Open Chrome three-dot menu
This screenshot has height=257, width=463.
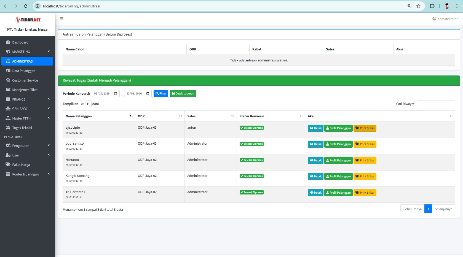[457, 6]
